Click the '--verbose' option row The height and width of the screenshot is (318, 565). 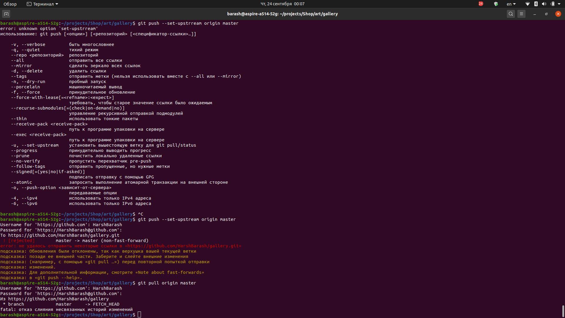(x=62, y=44)
